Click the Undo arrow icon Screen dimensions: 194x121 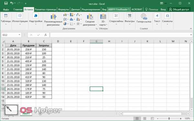click(12, 3)
